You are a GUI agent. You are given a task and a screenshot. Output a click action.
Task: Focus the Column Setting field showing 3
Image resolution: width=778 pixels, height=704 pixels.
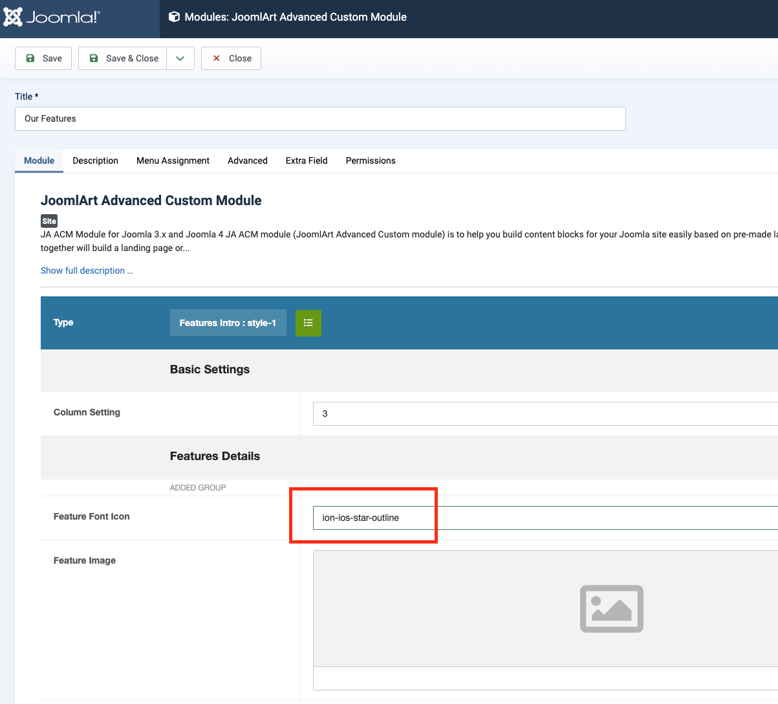click(x=545, y=413)
